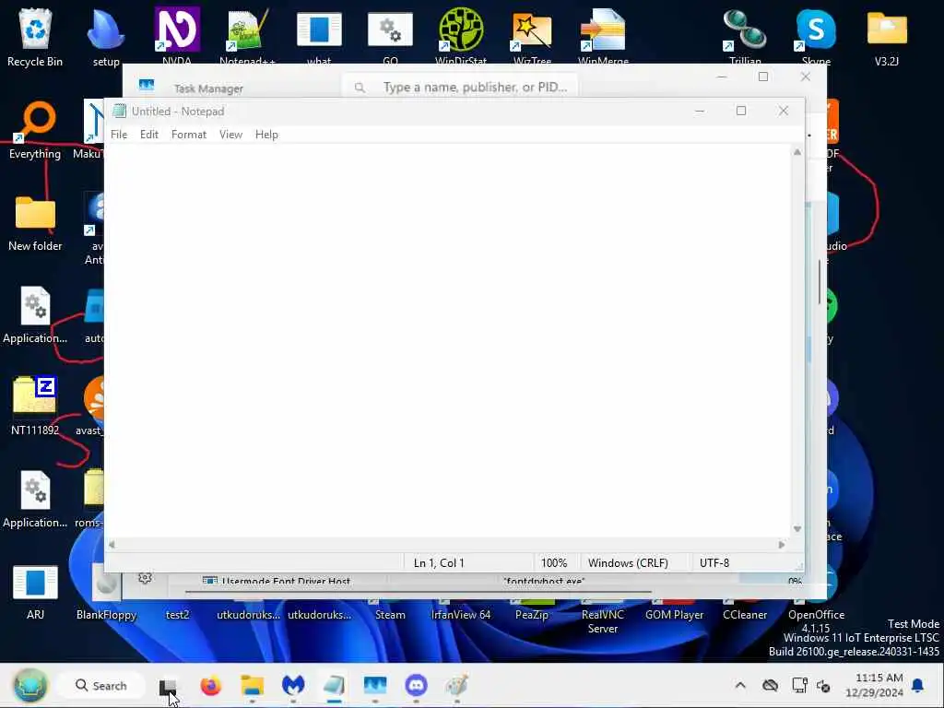The image size is (944, 708).
Task: Switch to Task Manager on the taskbar
Action: [x=375, y=686]
